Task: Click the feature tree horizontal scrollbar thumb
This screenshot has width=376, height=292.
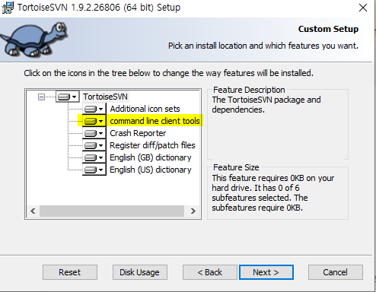Action: 112,211
